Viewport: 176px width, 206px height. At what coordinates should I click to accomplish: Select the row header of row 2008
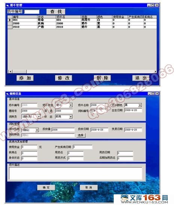pyautogui.click(x=10, y=24)
